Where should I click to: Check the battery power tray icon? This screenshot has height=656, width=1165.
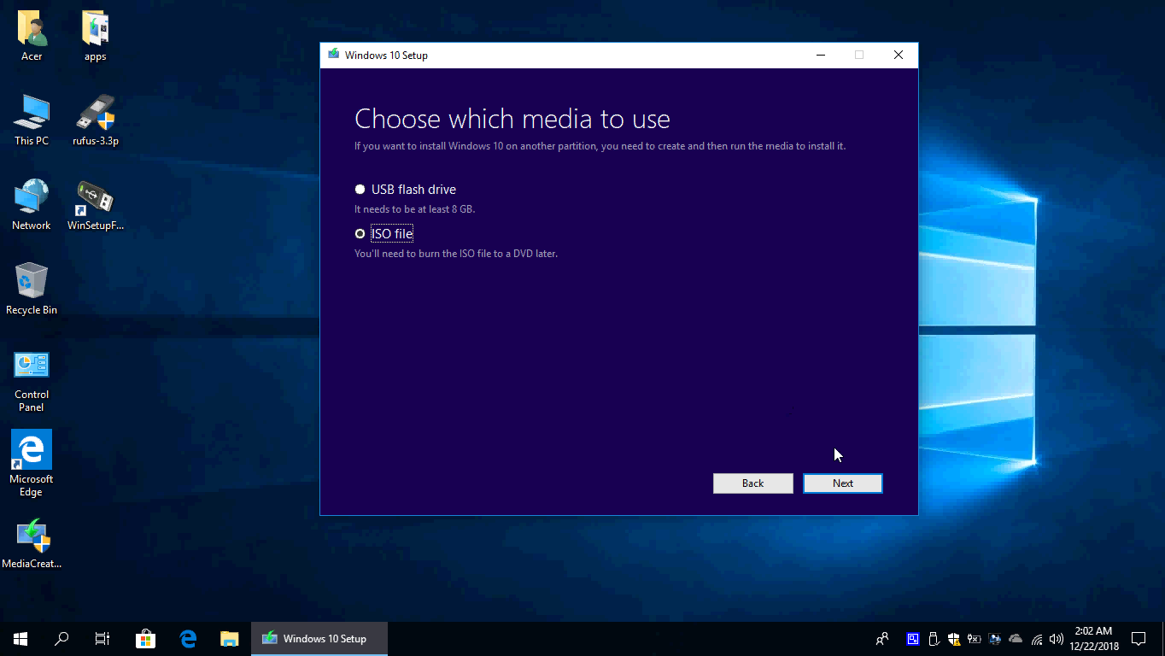975,639
